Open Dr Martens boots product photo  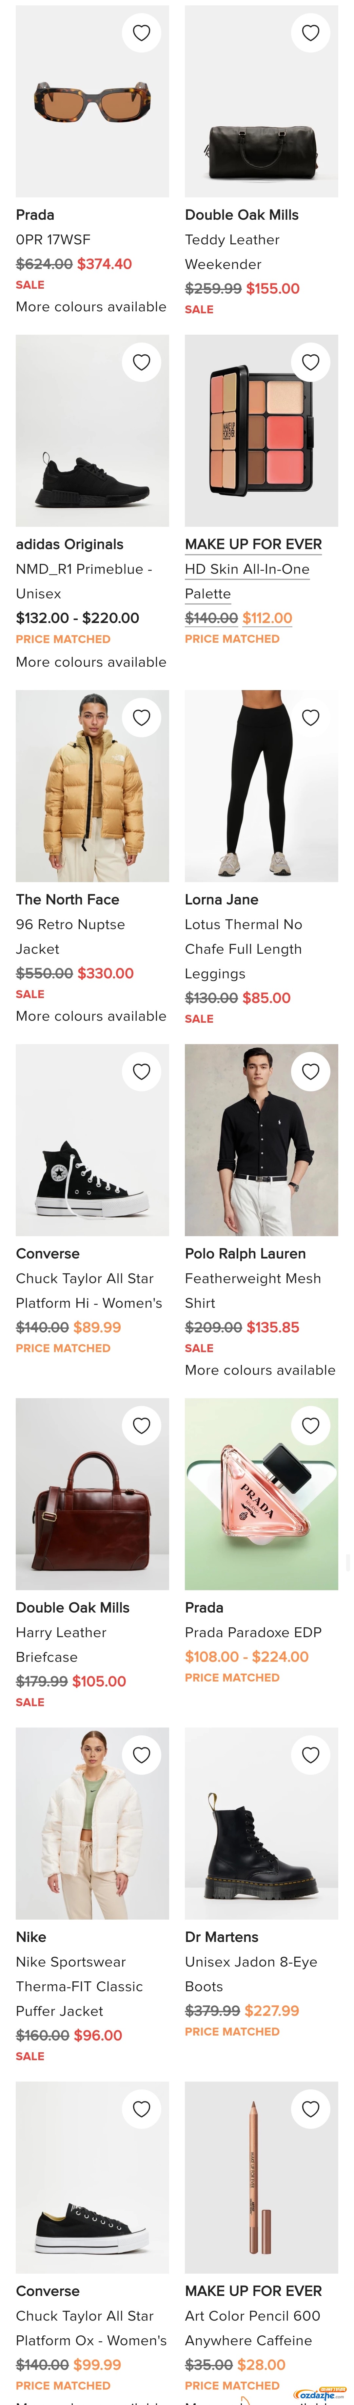click(x=261, y=1823)
